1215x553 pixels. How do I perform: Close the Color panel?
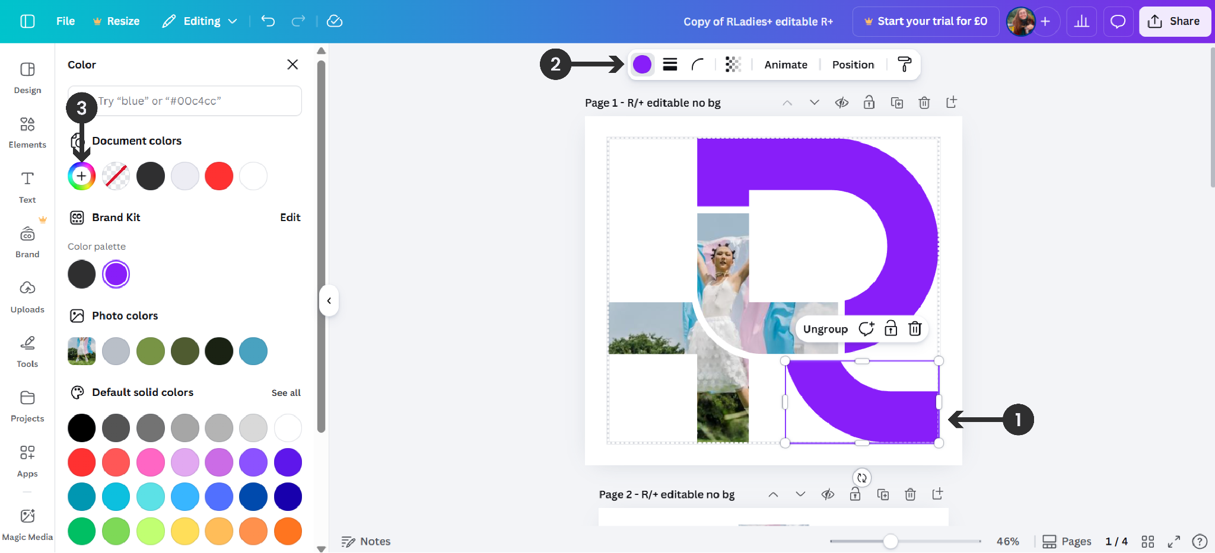(x=292, y=65)
